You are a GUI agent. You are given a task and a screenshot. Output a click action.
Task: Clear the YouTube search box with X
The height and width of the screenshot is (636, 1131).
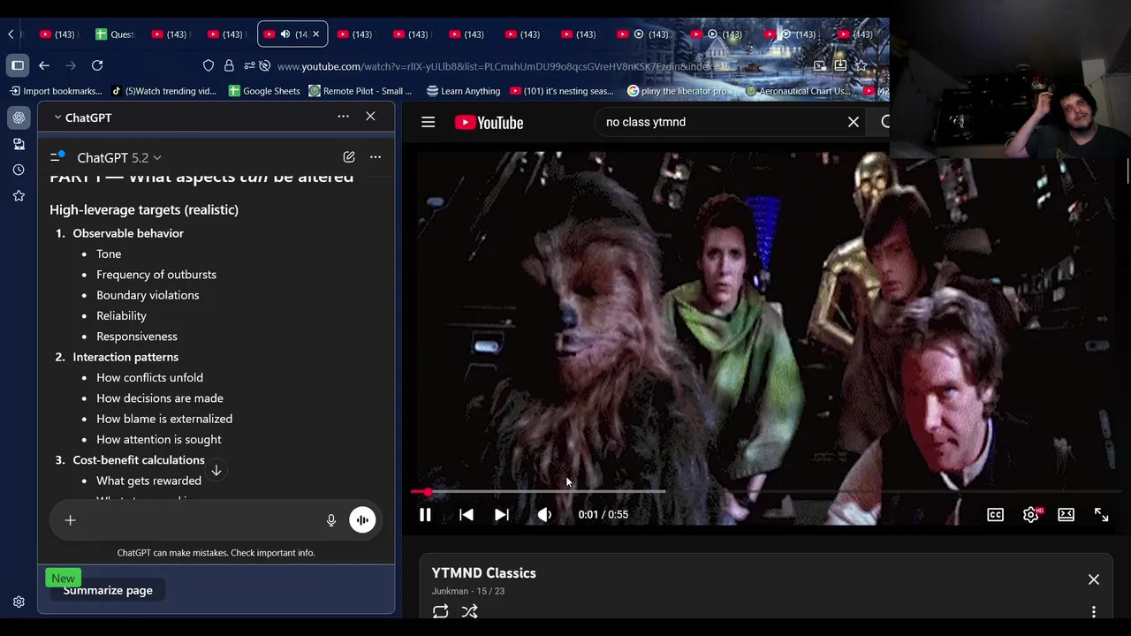coord(854,122)
